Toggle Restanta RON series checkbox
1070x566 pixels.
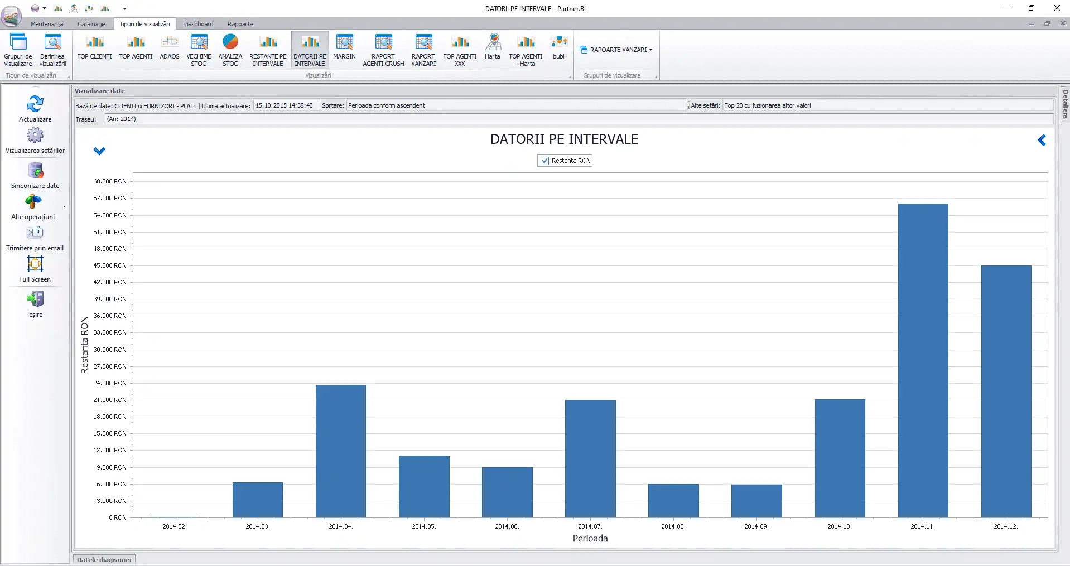pos(544,161)
